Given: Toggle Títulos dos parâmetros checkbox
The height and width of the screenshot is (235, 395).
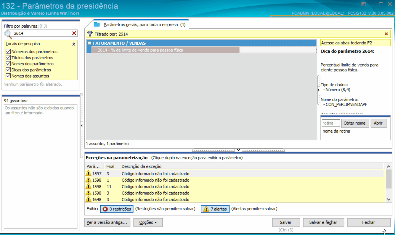Looking at the screenshot, I should point(8,58).
